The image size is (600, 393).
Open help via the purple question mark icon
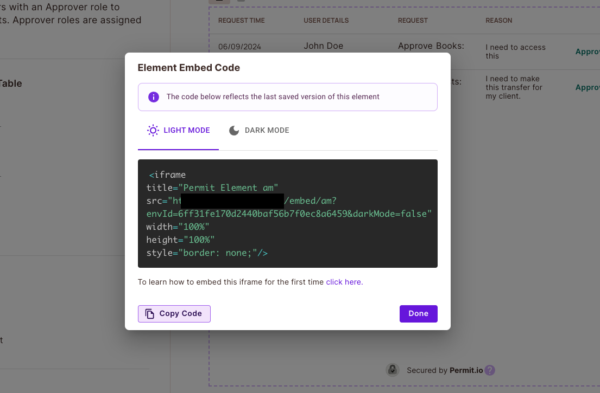(x=490, y=370)
